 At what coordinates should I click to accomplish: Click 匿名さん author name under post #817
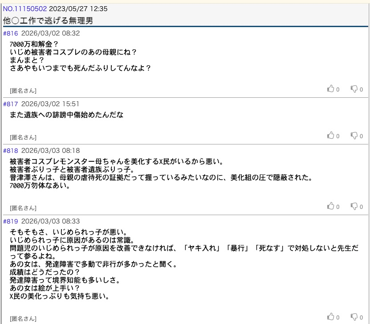(x=23, y=137)
